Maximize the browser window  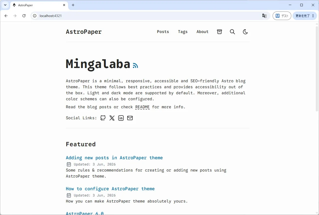[x=302, y=5]
